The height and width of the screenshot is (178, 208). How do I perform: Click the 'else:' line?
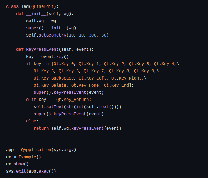pyautogui.click(x=32, y=121)
